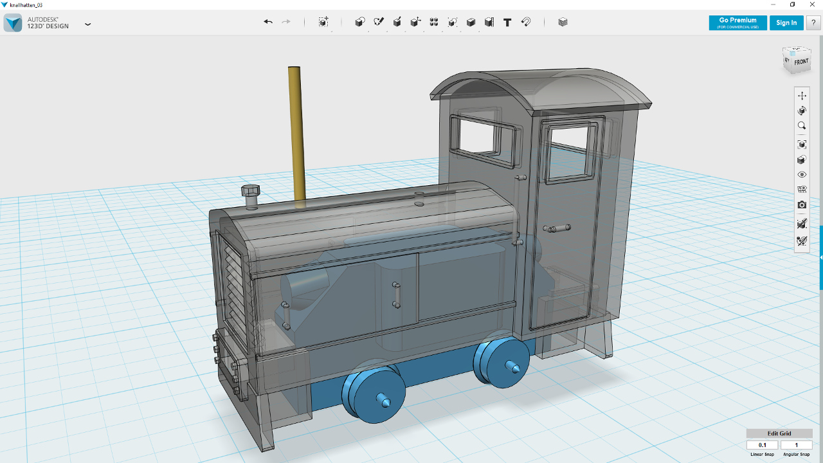Select the Text tool

click(x=507, y=22)
